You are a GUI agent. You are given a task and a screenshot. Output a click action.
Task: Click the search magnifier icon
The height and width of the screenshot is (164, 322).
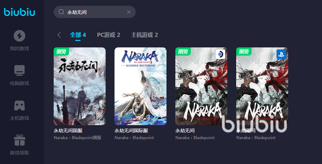pyautogui.click(x=61, y=12)
